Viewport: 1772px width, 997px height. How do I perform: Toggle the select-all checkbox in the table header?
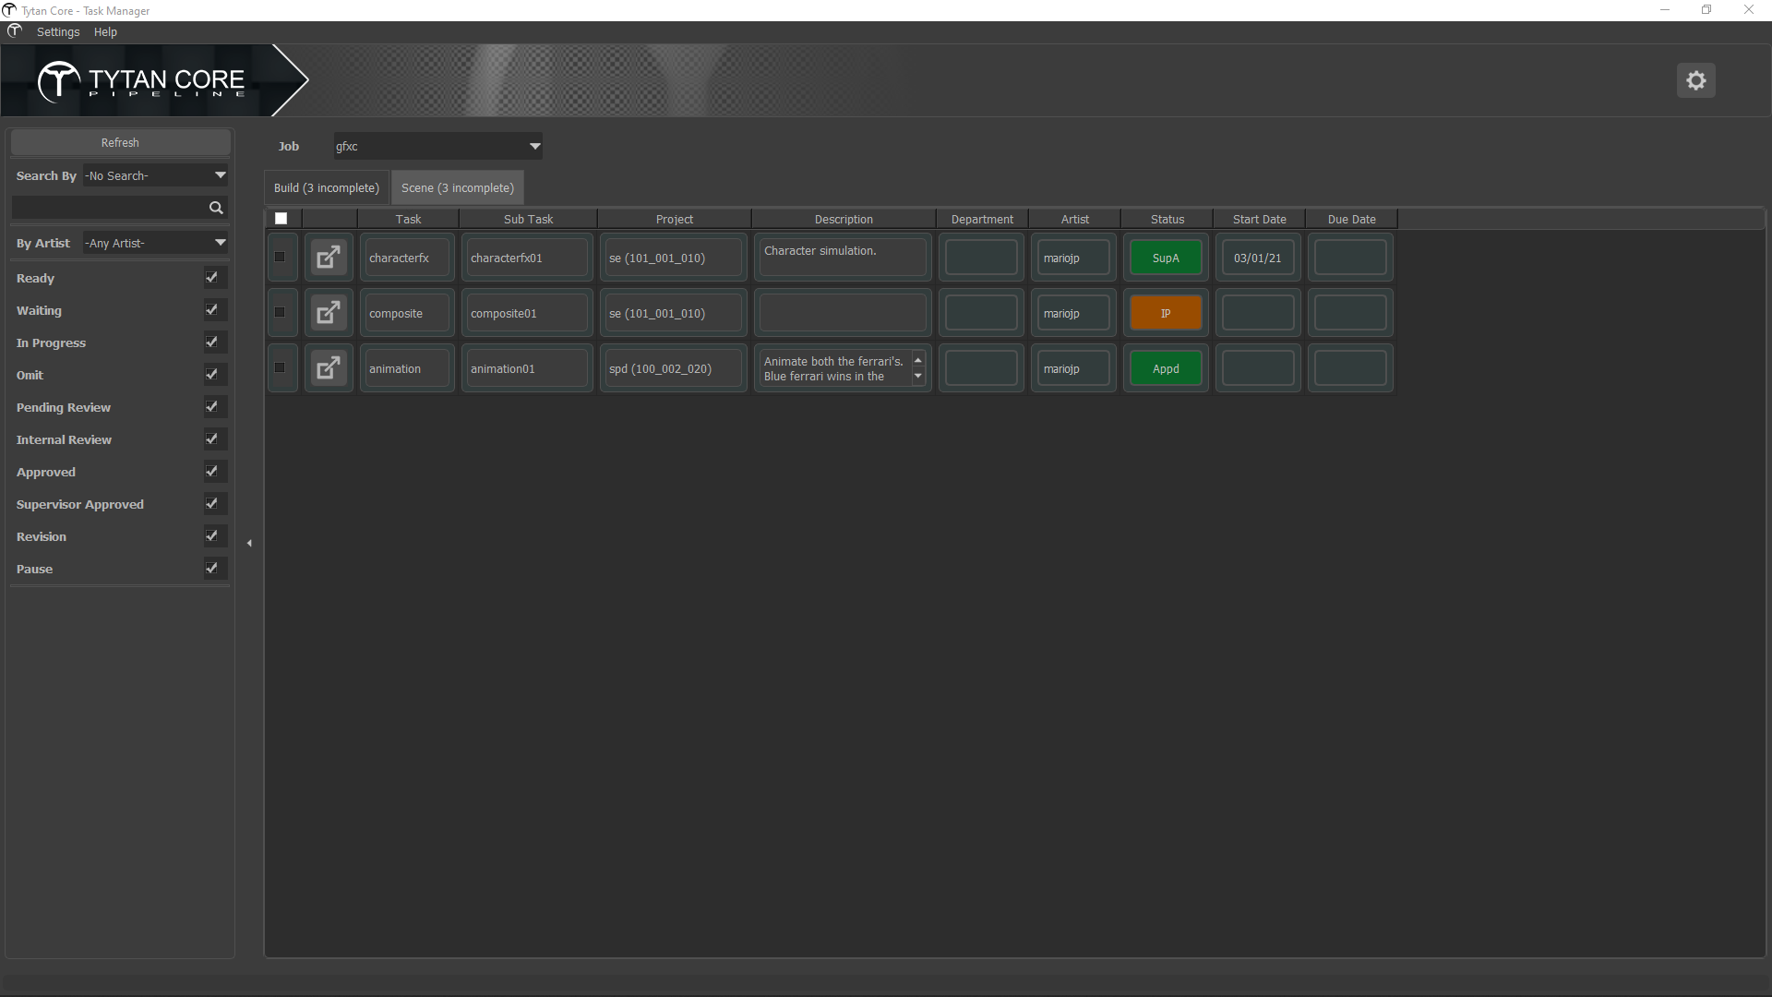pyautogui.click(x=281, y=218)
